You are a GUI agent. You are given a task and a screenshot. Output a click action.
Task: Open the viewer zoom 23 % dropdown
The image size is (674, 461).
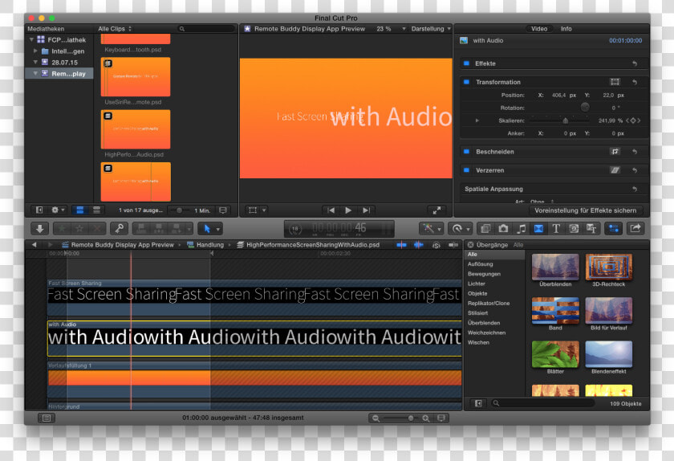point(391,29)
